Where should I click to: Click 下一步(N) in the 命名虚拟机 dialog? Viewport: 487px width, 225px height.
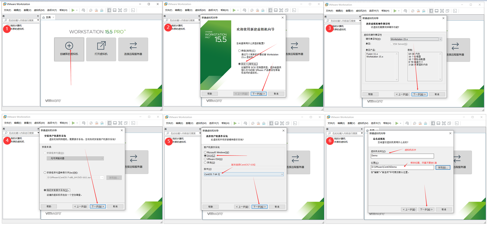(426, 210)
